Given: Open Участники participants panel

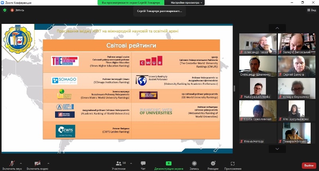Looking at the screenshot, I should click(x=118, y=165).
